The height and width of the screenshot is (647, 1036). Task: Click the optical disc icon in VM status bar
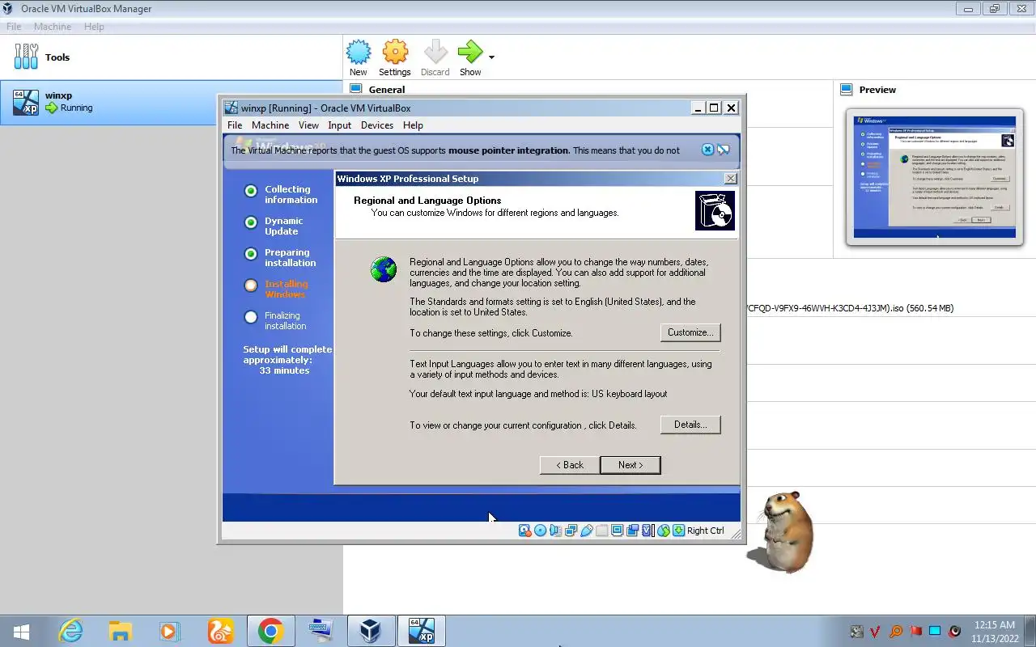[540, 531]
